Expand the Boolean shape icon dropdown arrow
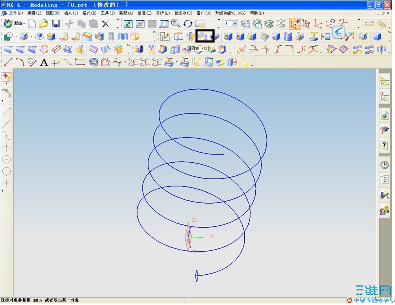The width and height of the screenshot is (395, 305). [x=16, y=37]
